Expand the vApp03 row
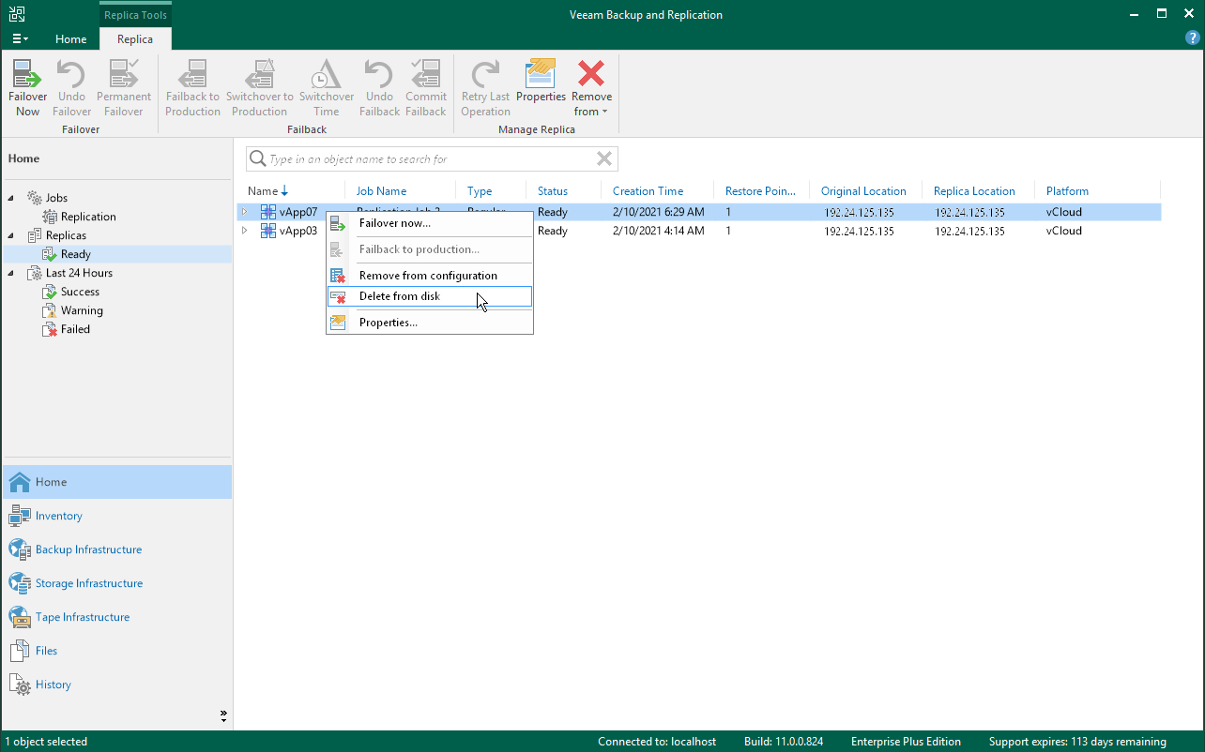 245,231
